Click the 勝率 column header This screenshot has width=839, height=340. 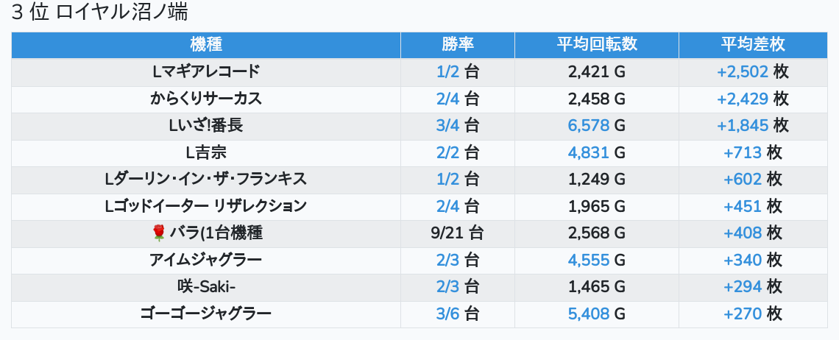pos(458,44)
